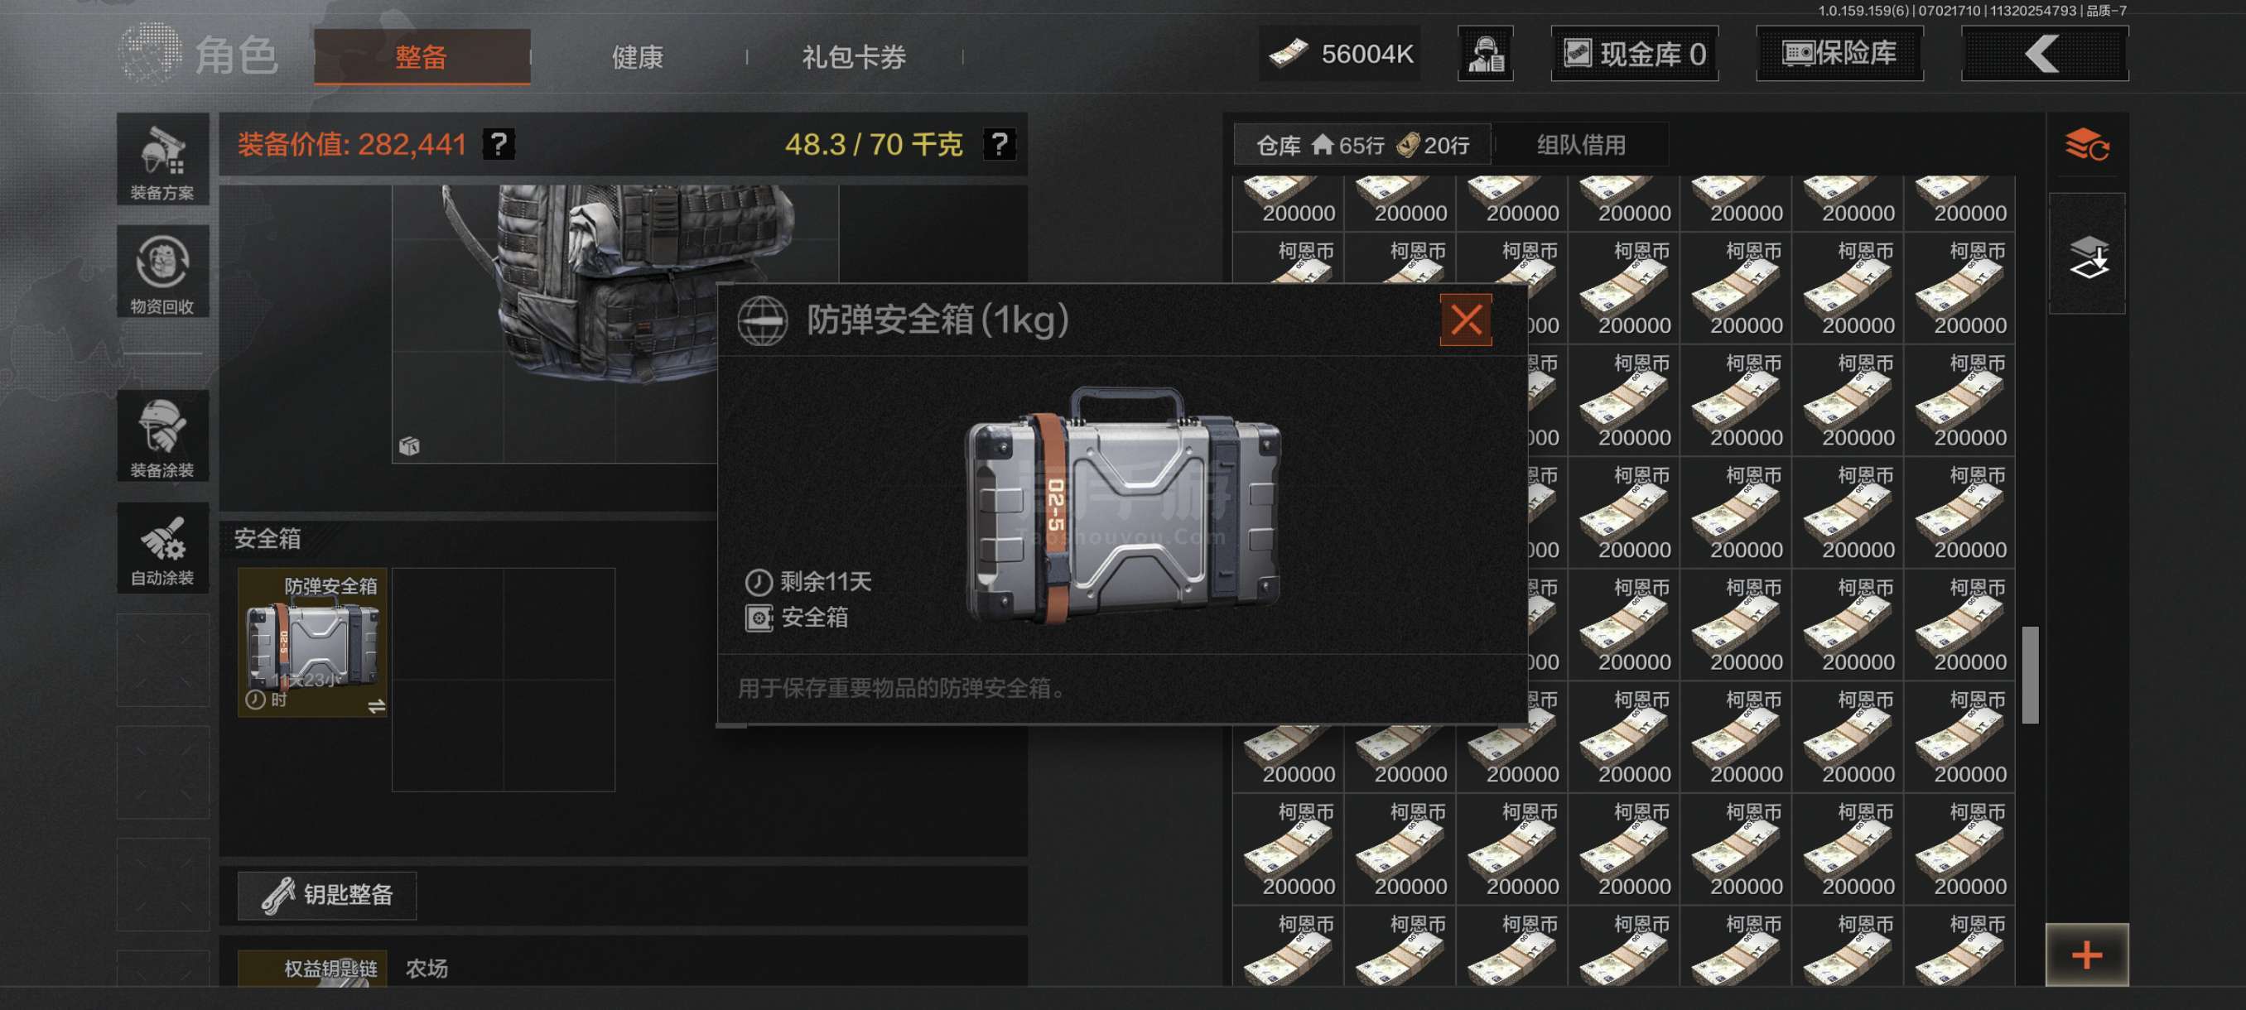
Task: Open the 现金库 button
Action: [x=1634, y=54]
